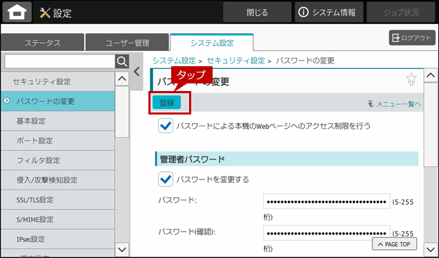
Task: Follow メニュー一覧へ link
Action: (394, 104)
